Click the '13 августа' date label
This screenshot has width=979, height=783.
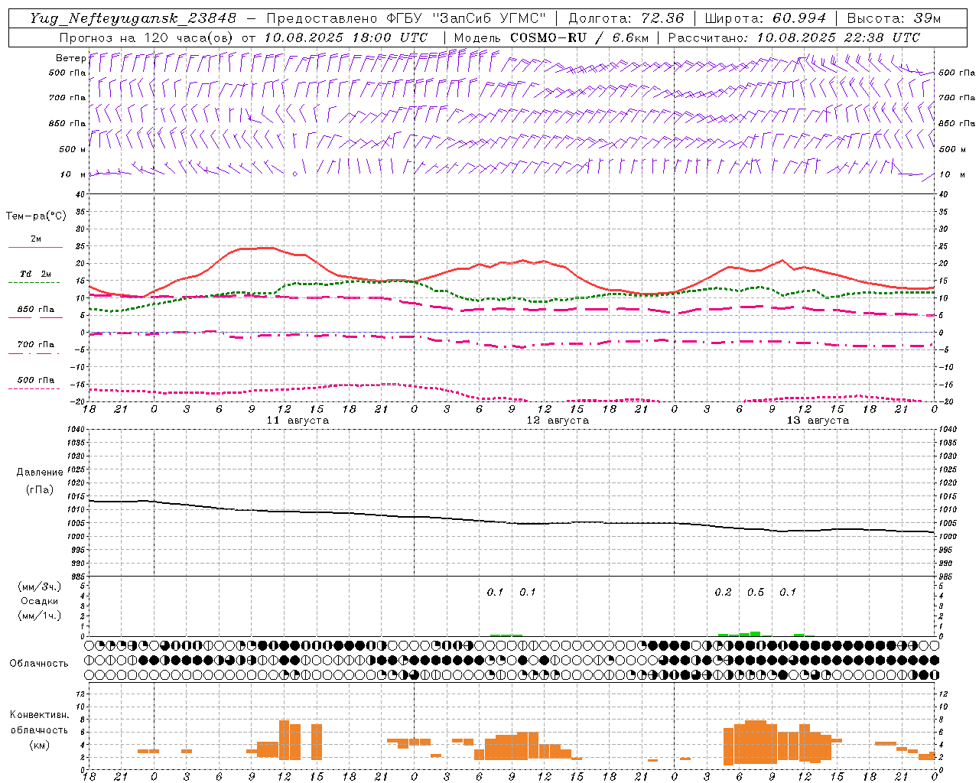click(x=818, y=421)
